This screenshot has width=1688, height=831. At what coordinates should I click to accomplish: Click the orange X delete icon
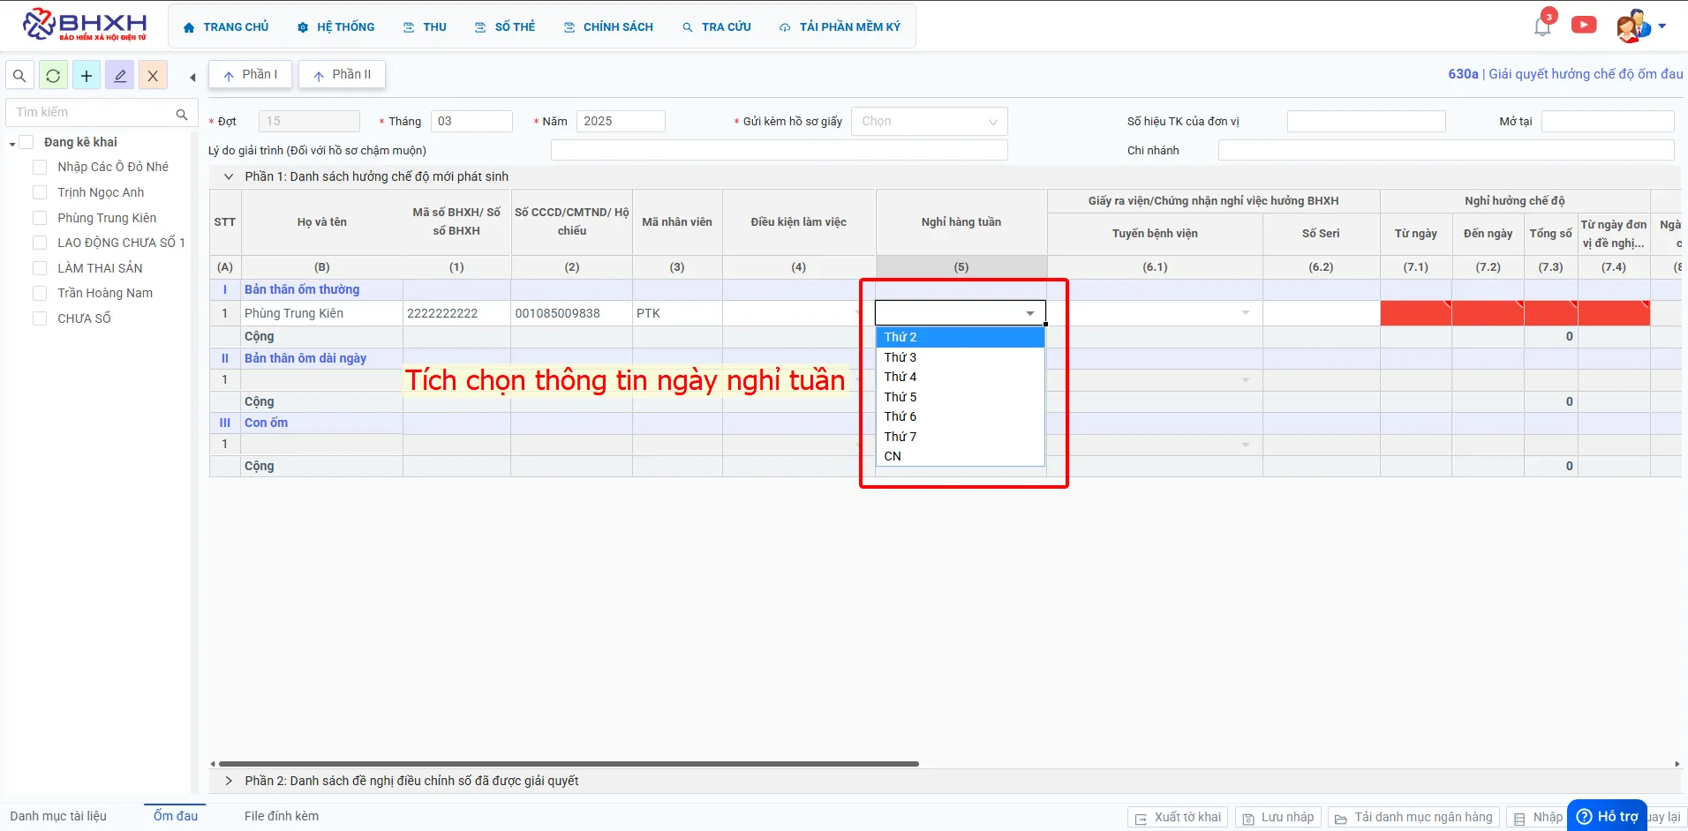153,76
